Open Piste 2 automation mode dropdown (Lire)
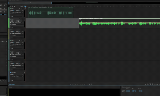The image size is (160, 96). click(x=17, y=27)
